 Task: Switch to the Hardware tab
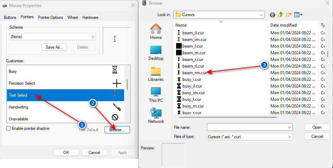pyautogui.click(x=90, y=17)
